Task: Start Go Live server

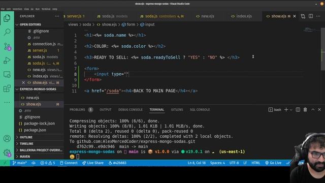Action: click(x=273, y=163)
